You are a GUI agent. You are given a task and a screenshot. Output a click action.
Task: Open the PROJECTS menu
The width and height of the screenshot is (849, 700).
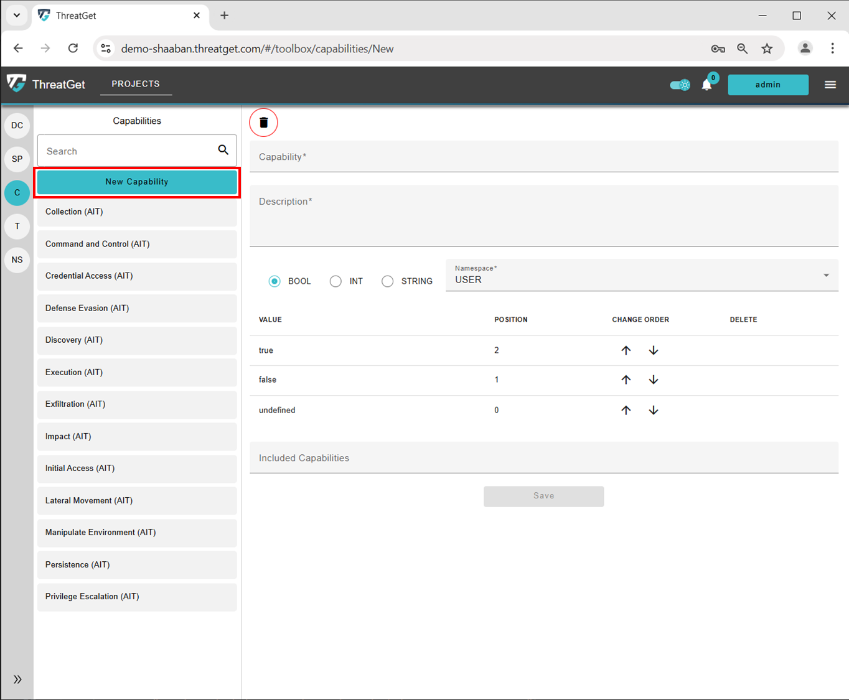[x=136, y=84]
